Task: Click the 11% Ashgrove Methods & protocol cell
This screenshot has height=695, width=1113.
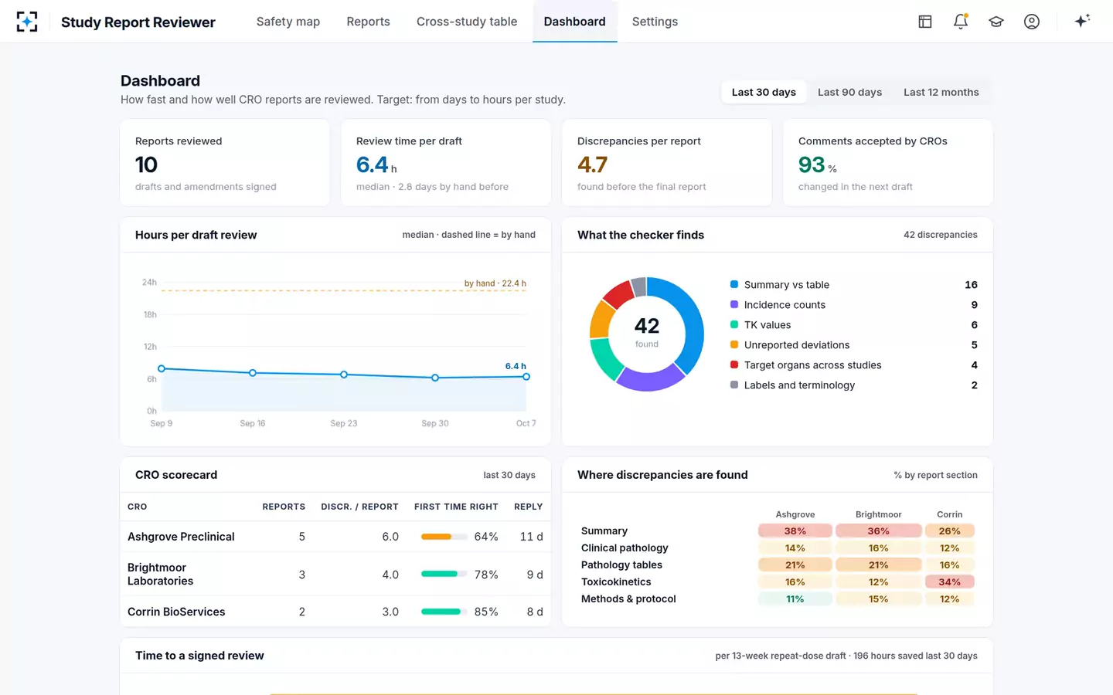Action: pos(795,599)
